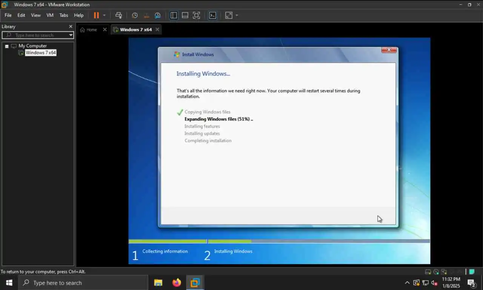Click the 'Installing updates' step text
483x290 pixels.
point(202,133)
